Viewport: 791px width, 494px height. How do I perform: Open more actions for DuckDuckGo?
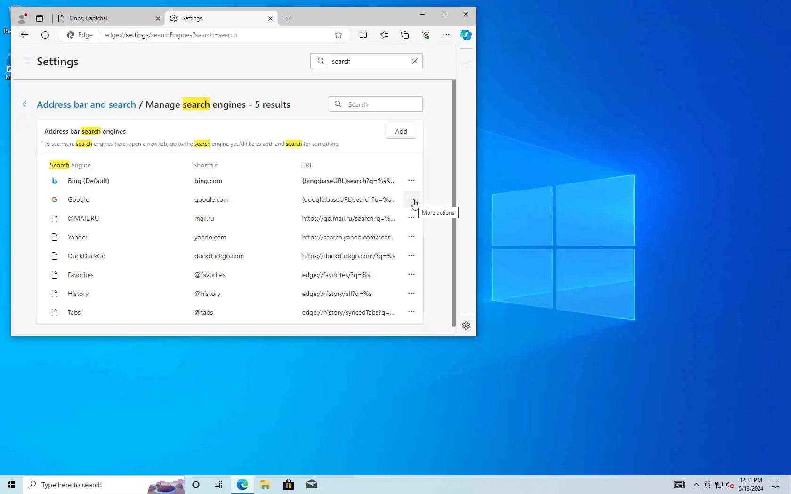click(412, 256)
